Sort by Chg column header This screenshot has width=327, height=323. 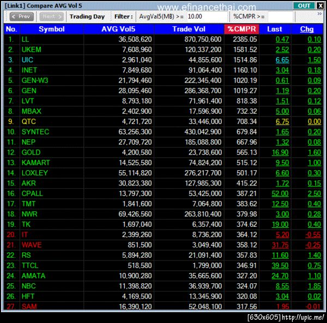[x=307, y=29]
